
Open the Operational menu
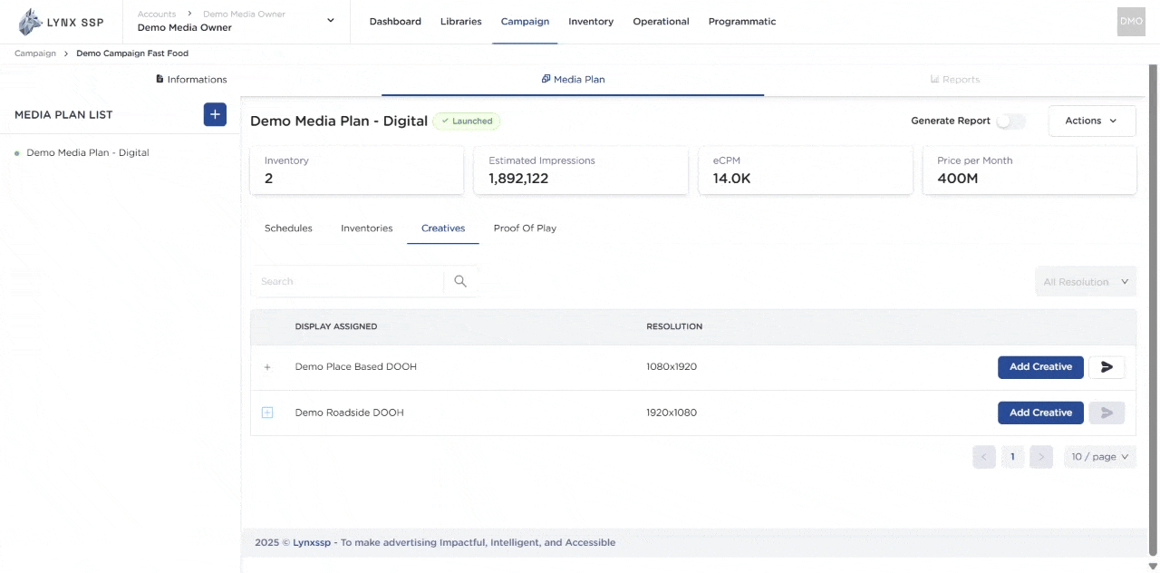click(662, 22)
